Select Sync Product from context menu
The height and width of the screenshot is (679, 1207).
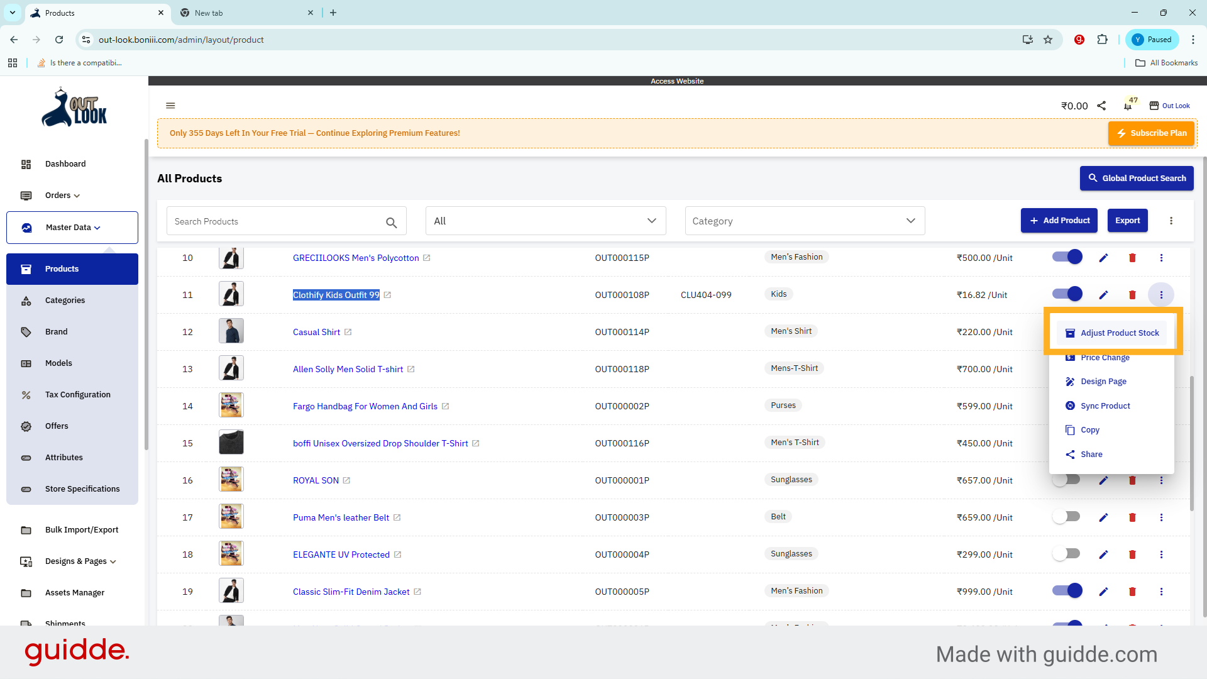coord(1105,406)
